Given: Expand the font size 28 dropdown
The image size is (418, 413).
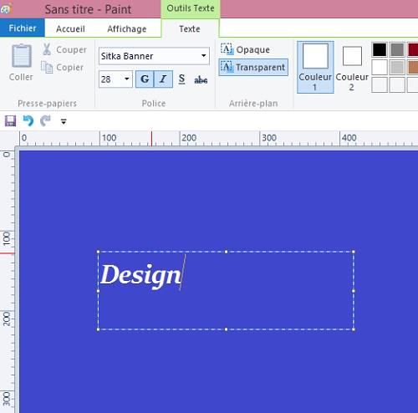Looking at the screenshot, I should pos(127,79).
